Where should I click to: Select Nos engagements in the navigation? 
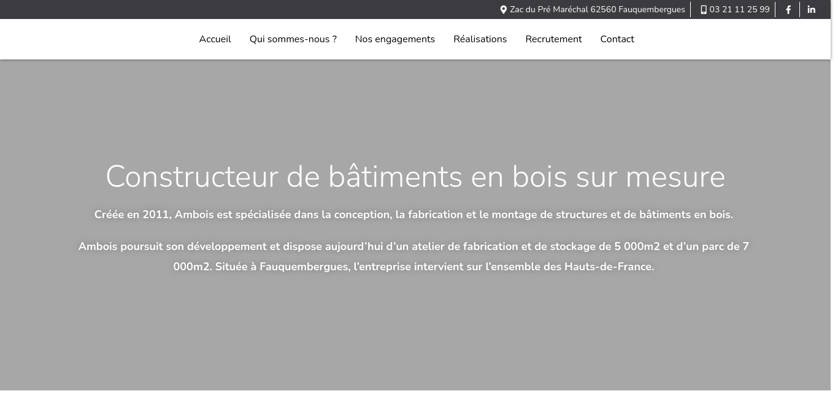(394, 39)
